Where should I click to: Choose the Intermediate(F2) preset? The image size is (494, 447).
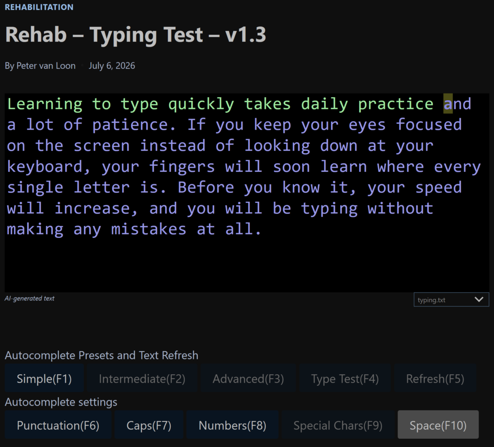point(142,379)
